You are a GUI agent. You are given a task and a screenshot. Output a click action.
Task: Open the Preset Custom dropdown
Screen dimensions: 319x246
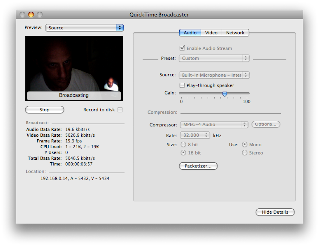coord(214,58)
